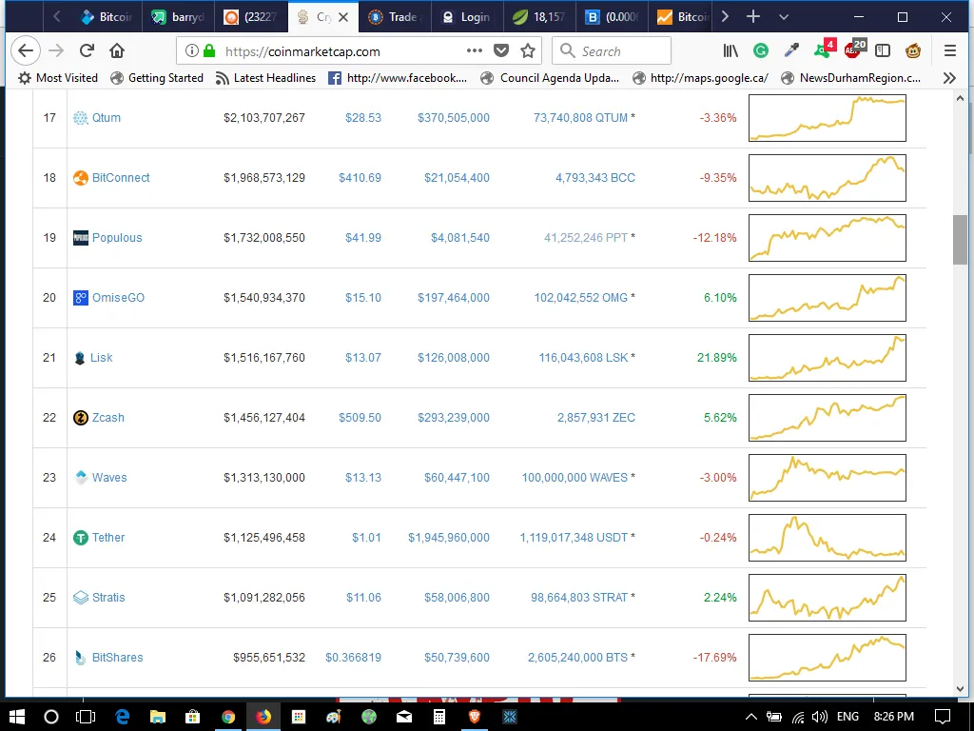The height and width of the screenshot is (731, 974).
Task: Open the Library icon in toolbar
Action: [730, 51]
